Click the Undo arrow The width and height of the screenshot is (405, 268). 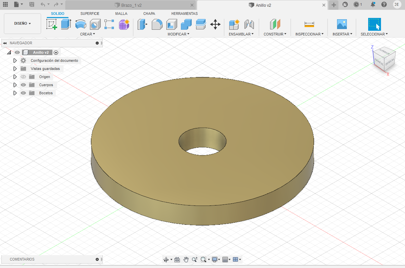coord(43,4)
